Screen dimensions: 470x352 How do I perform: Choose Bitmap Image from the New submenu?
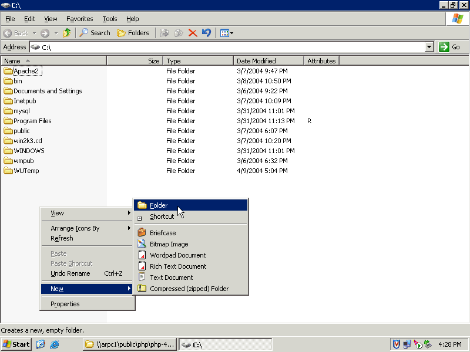(169, 244)
